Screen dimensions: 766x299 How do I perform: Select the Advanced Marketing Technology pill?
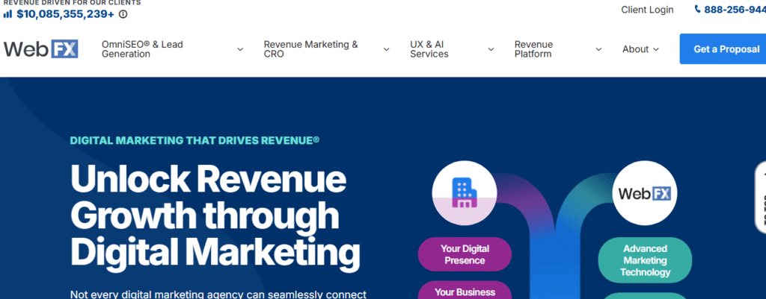tap(644, 260)
